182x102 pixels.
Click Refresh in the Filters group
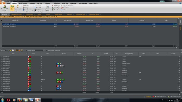(x=64, y=10)
